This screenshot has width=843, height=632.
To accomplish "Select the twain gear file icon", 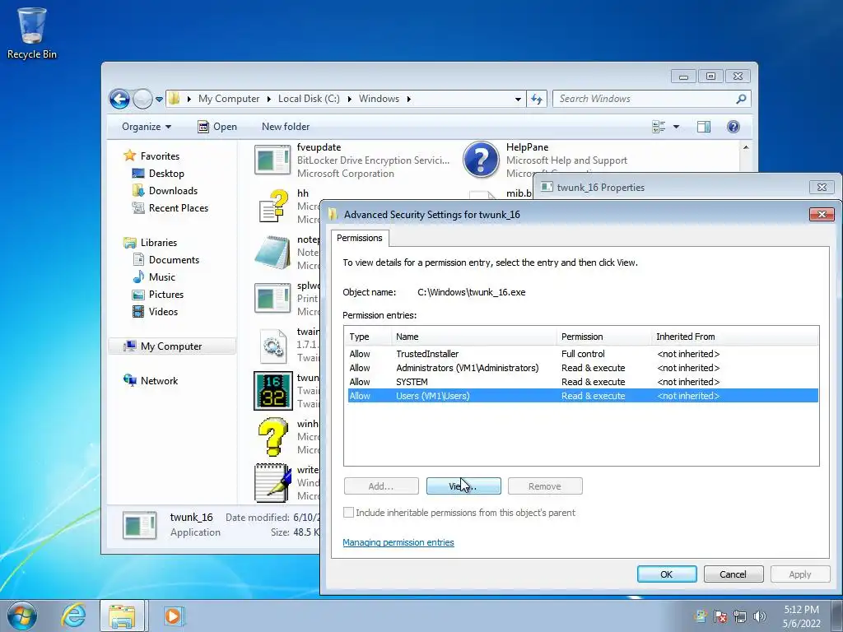I will pos(272,345).
